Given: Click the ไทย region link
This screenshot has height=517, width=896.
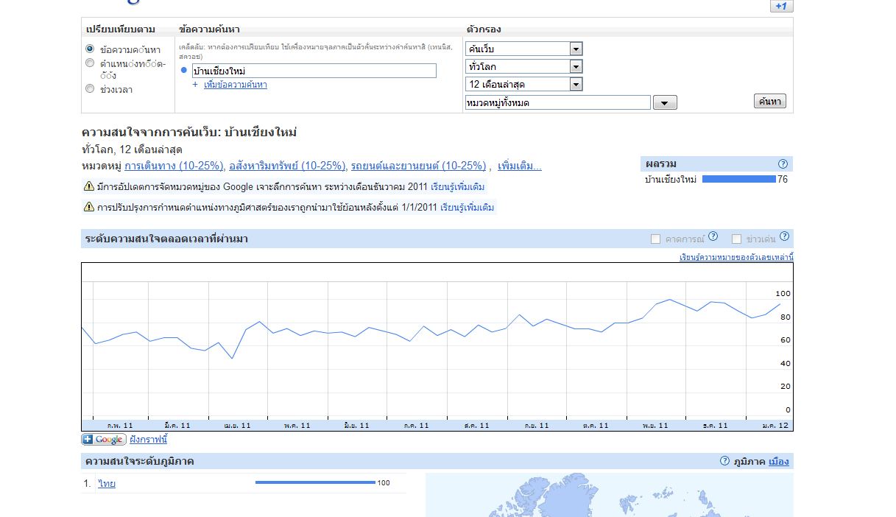Looking at the screenshot, I should point(107,483).
